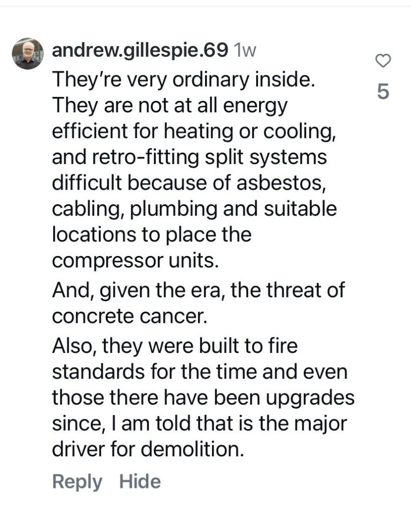This screenshot has width=411, height=514.
Task: Like the comment with the heart icon
Action: point(383,62)
